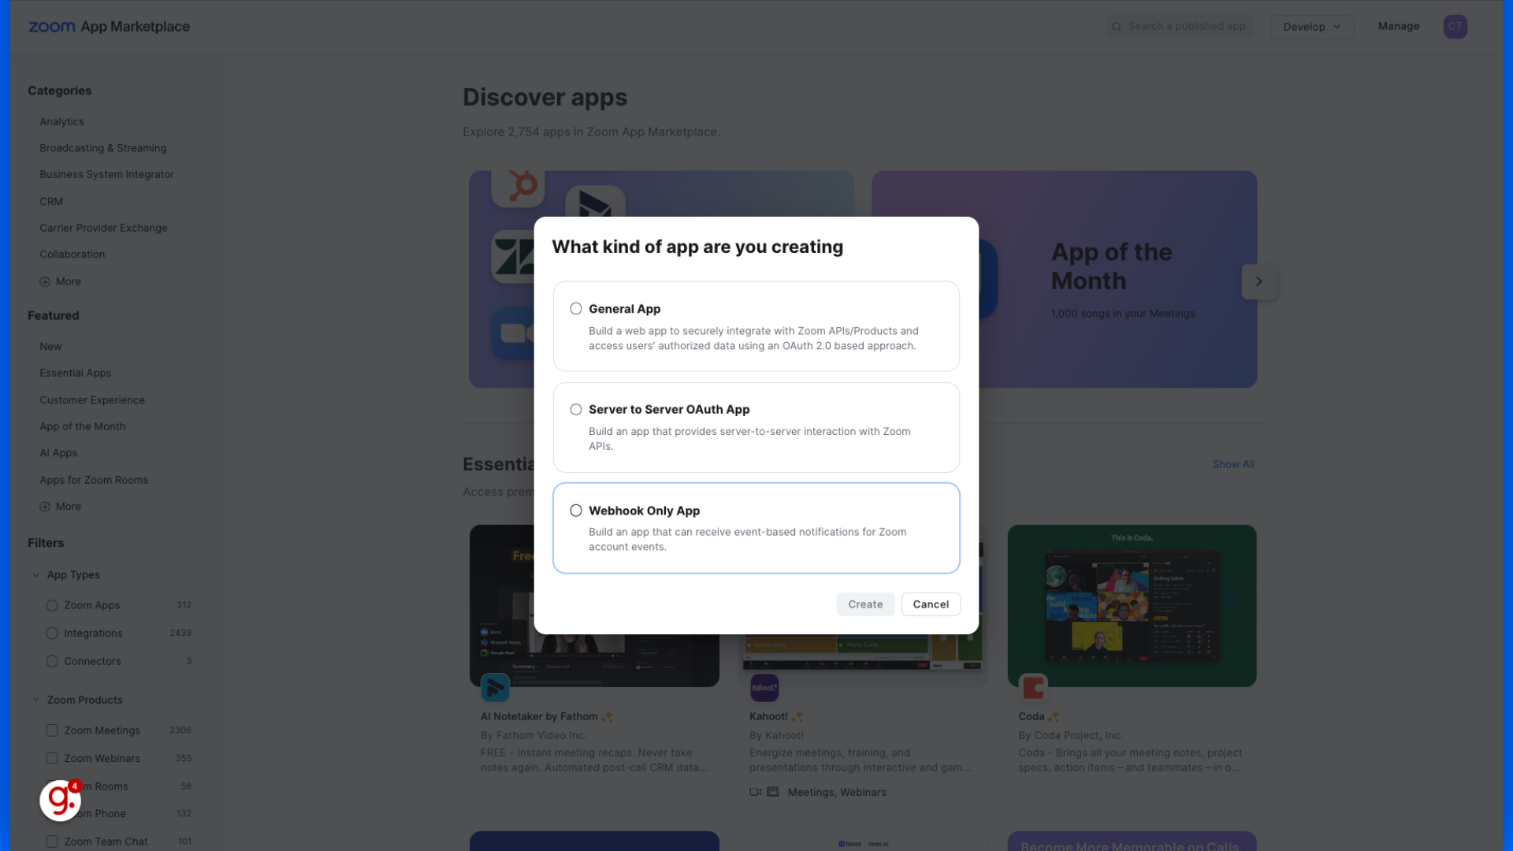The image size is (1513, 851).
Task: Open Business System Integrator category
Action: coord(106,174)
